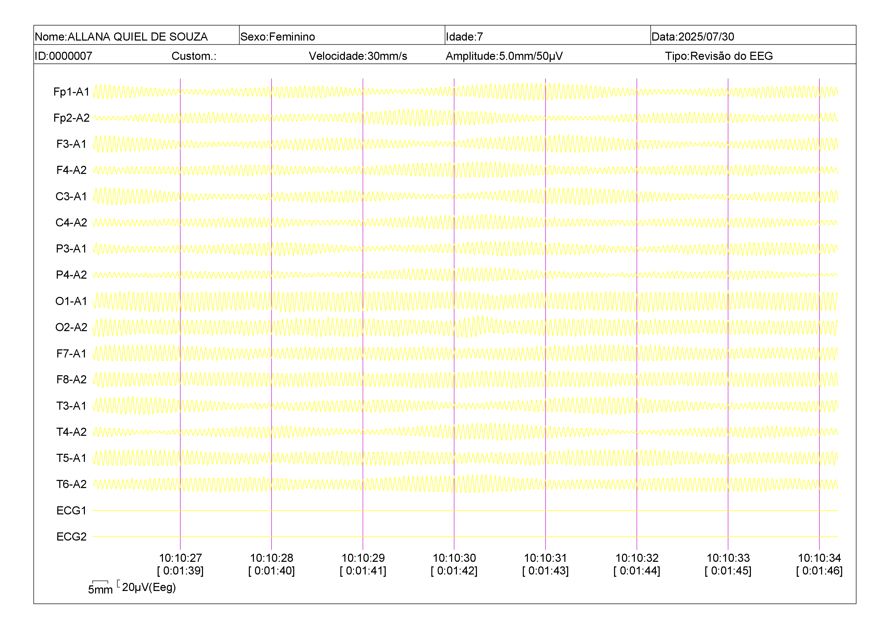This screenshot has height=629, width=889.
Task: Select the Custom.: label
Action: pos(194,56)
